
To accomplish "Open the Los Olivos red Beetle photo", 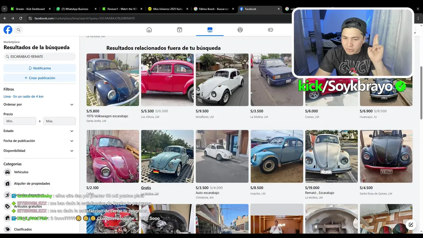I will (x=167, y=80).
